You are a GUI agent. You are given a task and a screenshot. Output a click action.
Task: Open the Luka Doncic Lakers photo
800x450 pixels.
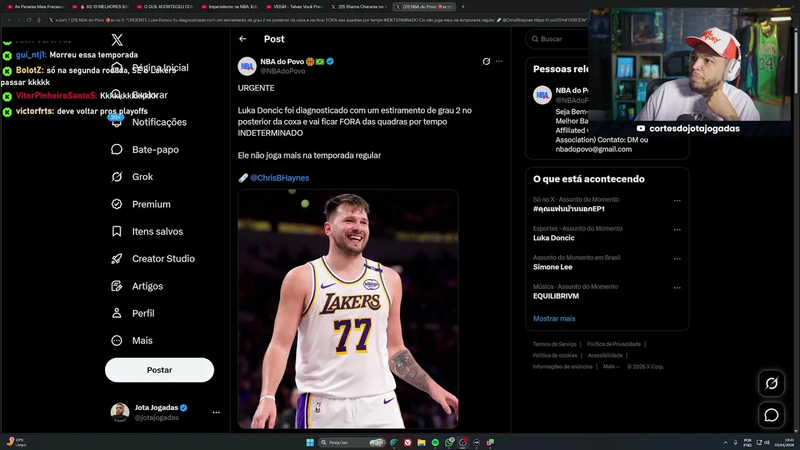tap(348, 309)
